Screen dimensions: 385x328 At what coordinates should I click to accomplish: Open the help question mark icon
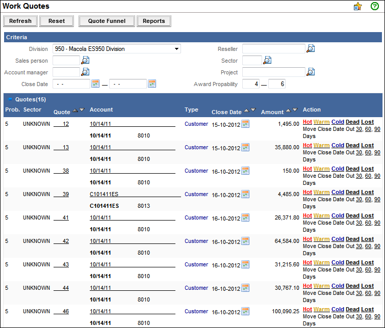(x=375, y=6)
